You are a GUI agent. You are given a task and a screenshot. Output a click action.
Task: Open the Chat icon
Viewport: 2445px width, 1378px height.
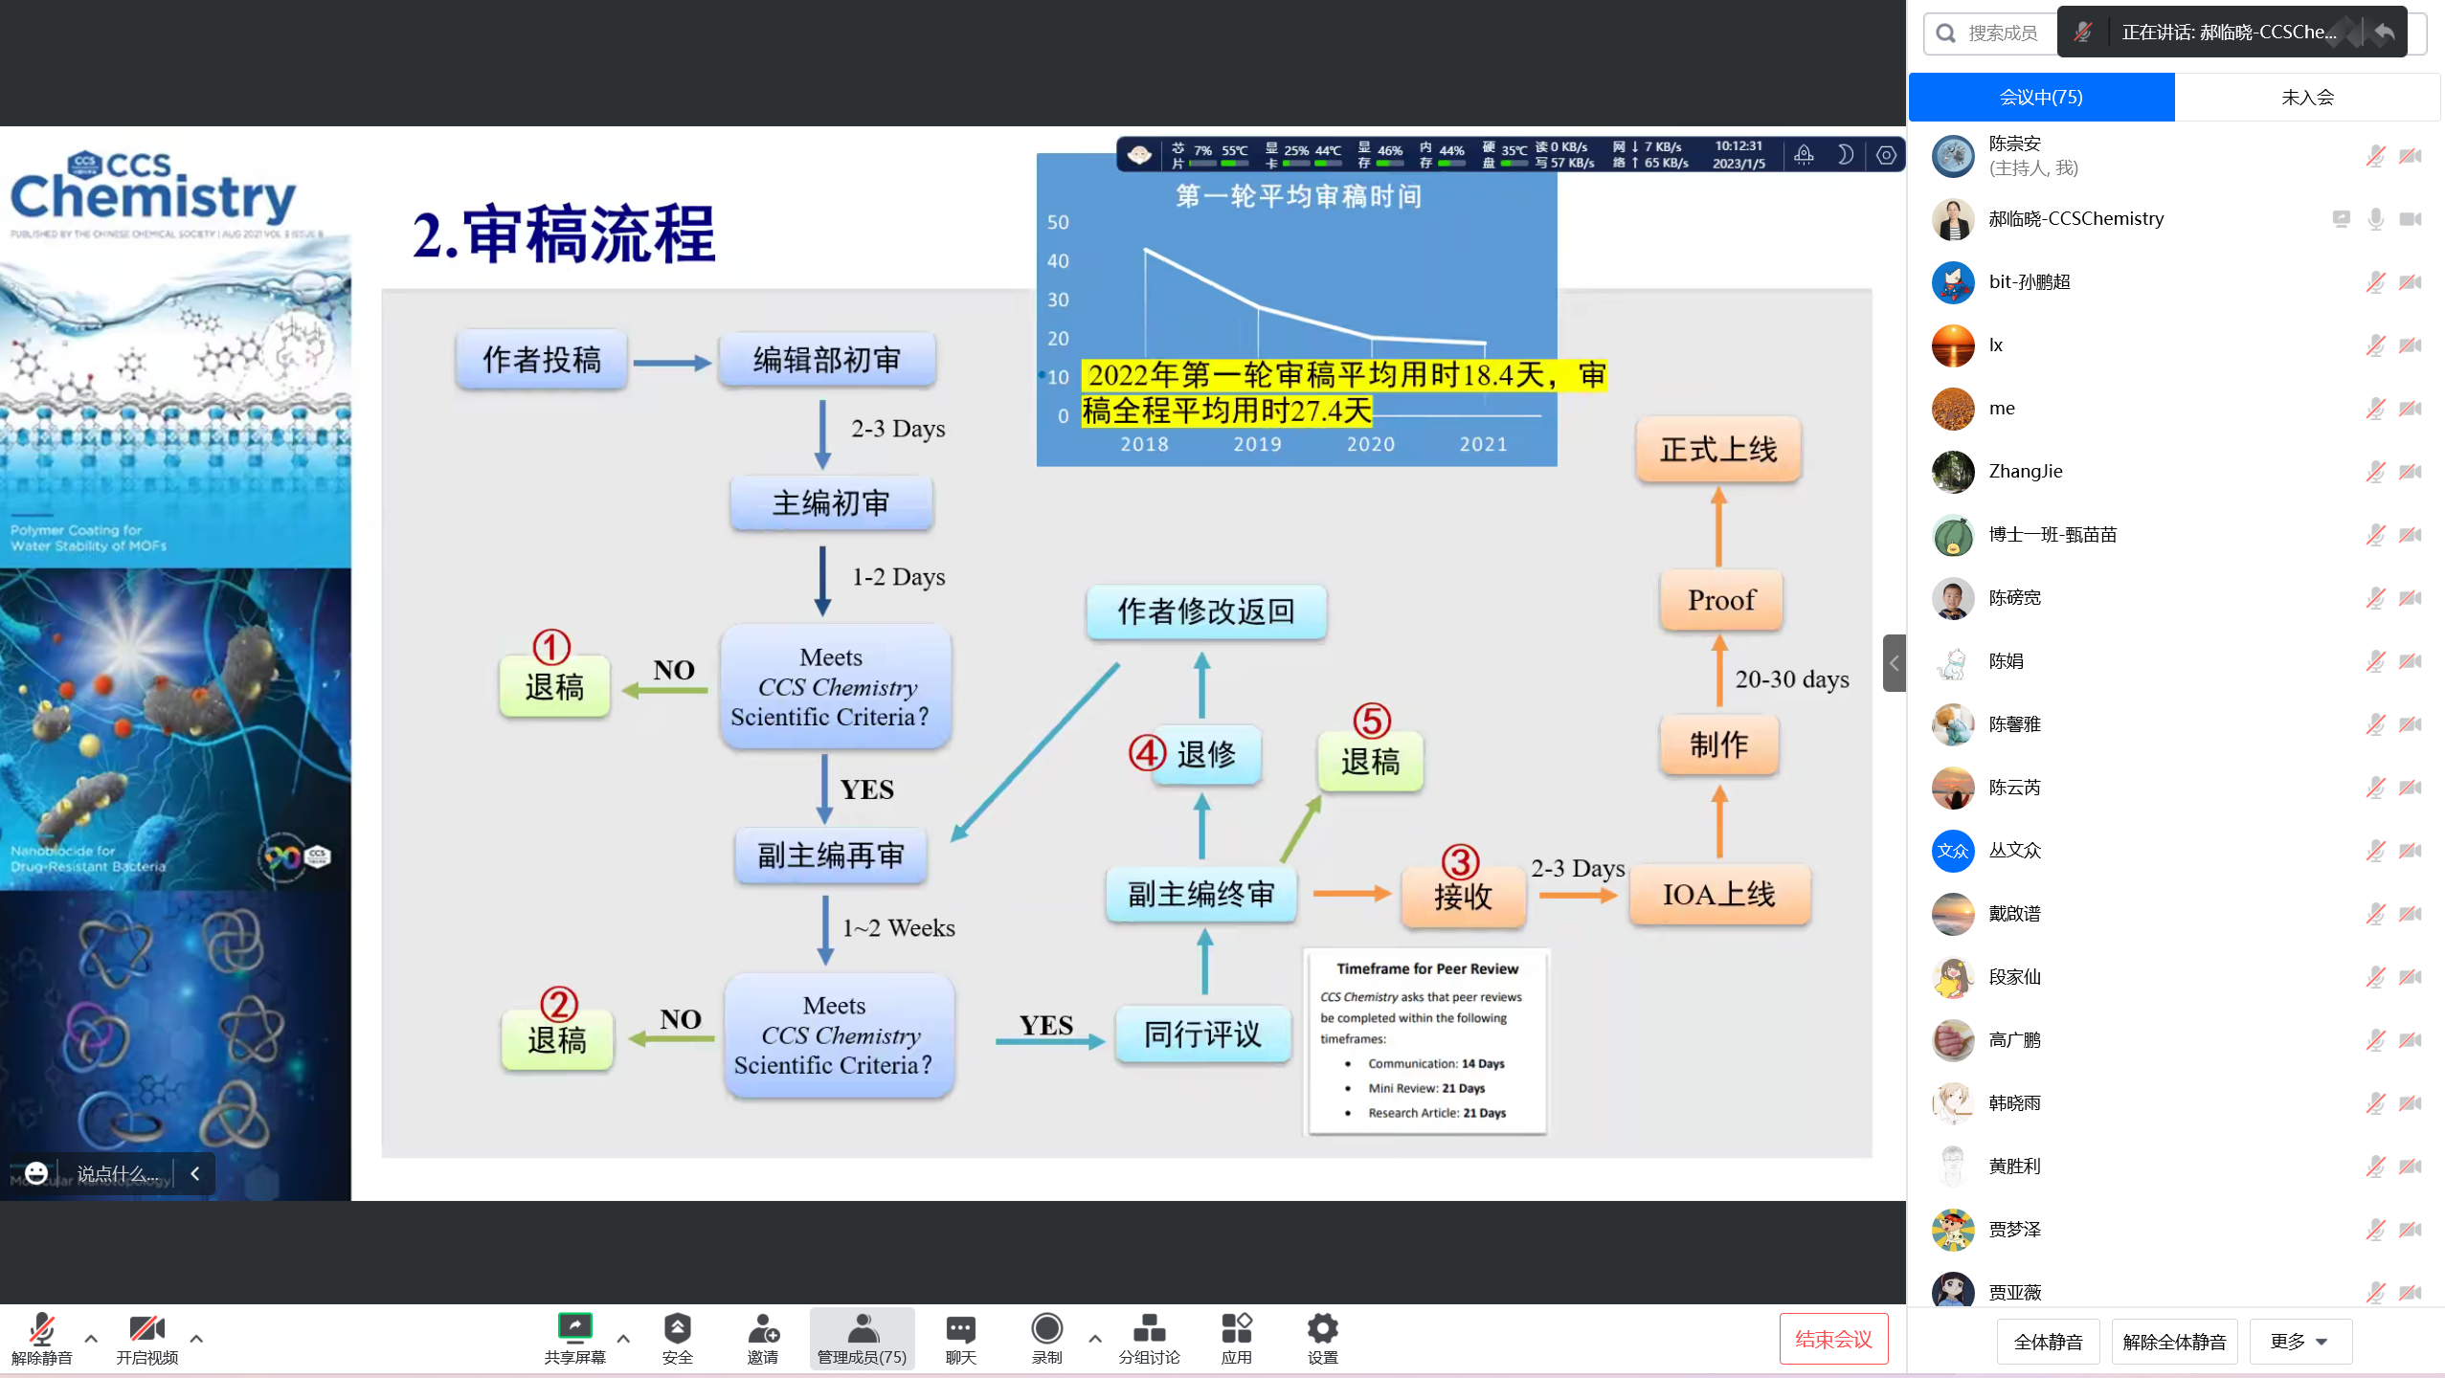pyautogui.click(x=960, y=1328)
